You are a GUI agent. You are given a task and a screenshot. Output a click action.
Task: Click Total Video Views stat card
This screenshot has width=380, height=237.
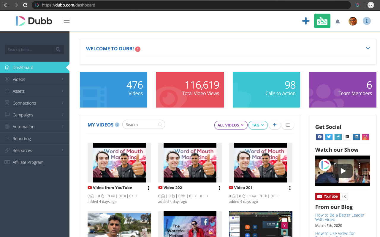point(190,90)
